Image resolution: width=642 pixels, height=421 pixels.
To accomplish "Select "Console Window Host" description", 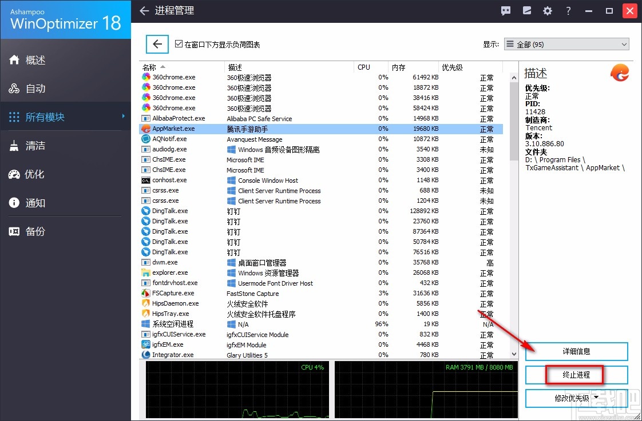I will tap(268, 181).
